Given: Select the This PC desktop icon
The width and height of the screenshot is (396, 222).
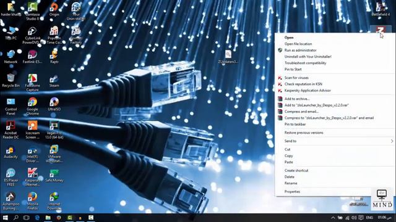Looking at the screenshot, I should tap(11, 33).
